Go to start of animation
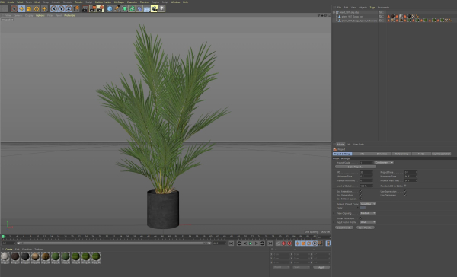Screen dimensions: 457x277 pos(231,244)
